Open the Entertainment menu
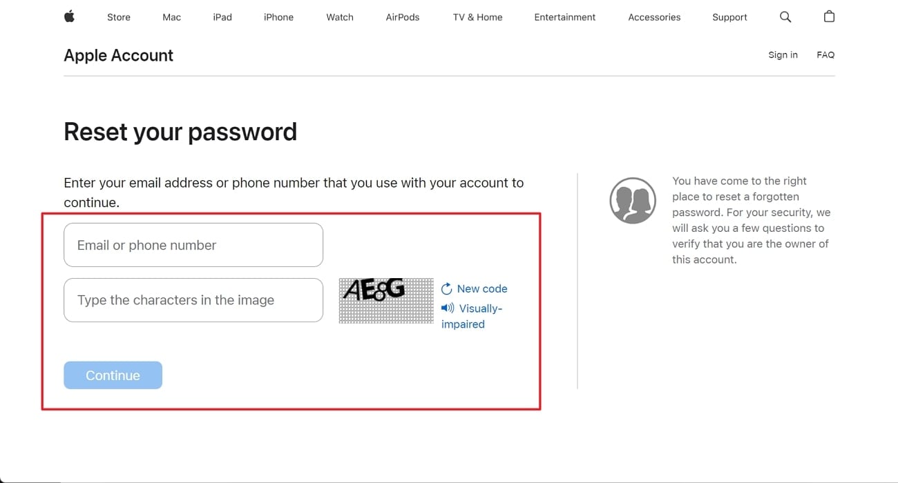 (565, 17)
